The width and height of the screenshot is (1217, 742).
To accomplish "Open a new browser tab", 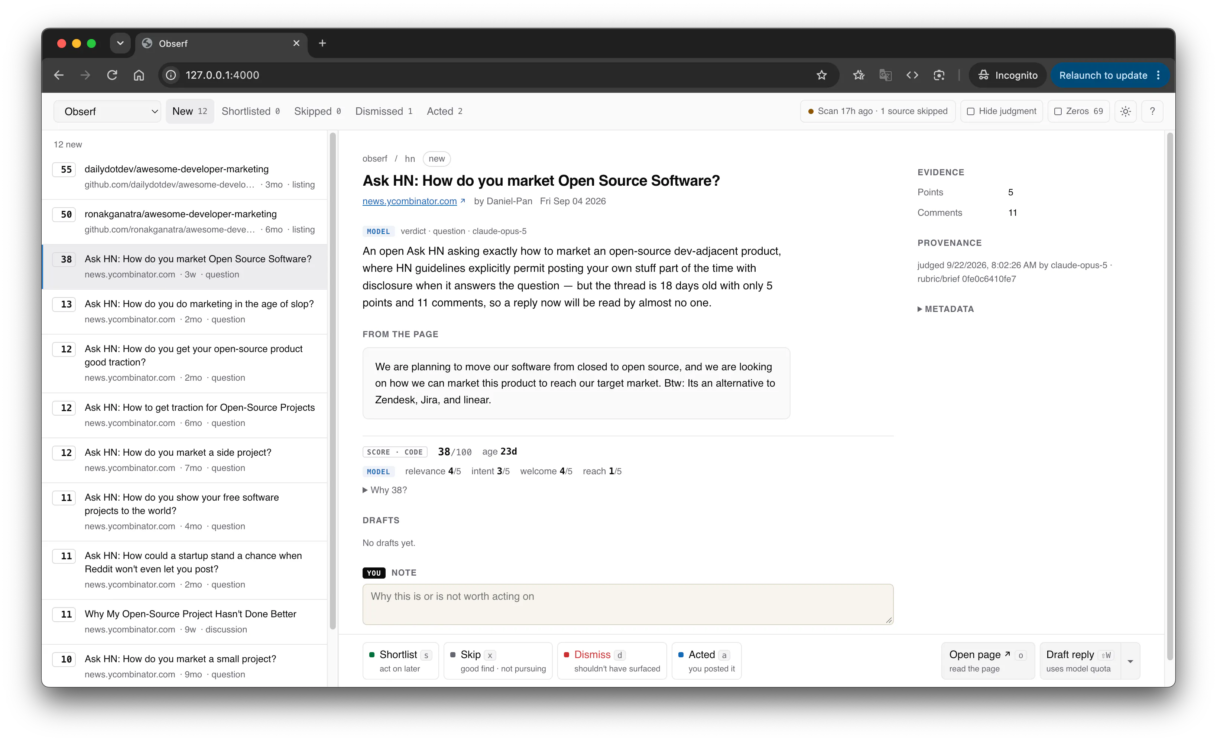I will tap(322, 43).
